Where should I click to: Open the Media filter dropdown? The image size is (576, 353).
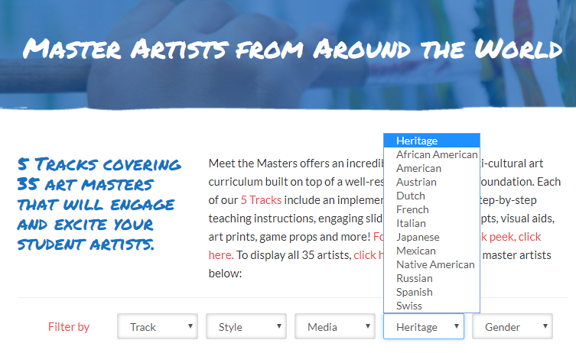pos(335,326)
